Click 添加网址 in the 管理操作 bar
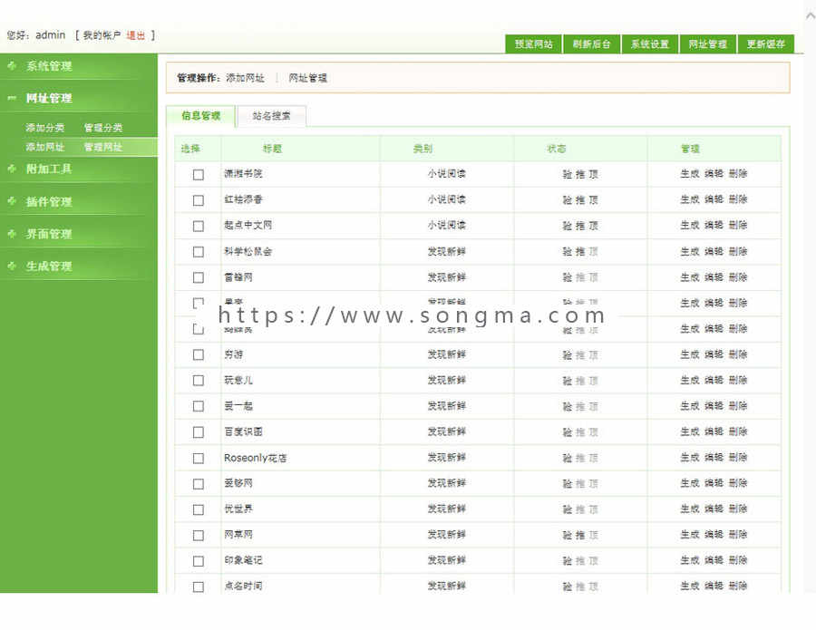Image resolution: width=816 pixels, height=630 pixels. (x=245, y=78)
